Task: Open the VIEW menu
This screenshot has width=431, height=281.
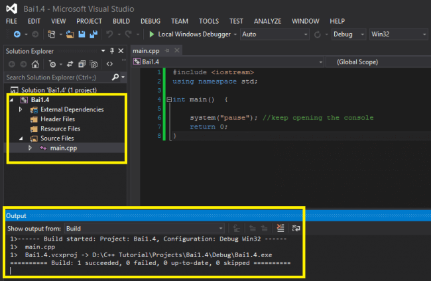Action: [x=58, y=21]
